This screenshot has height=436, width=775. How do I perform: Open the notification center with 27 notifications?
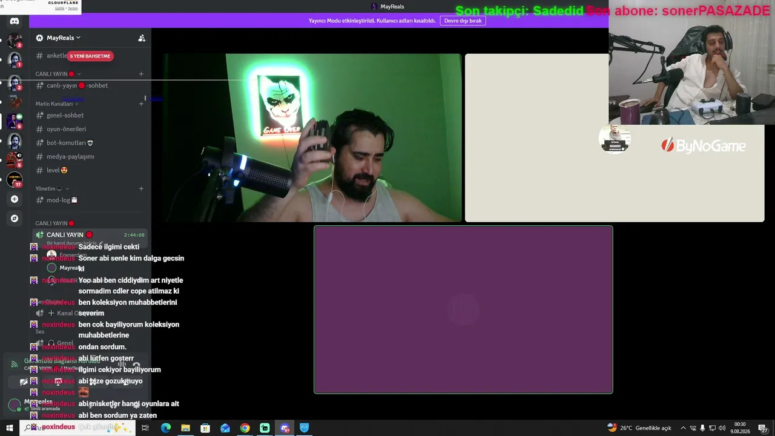click(x=763, y=428)
